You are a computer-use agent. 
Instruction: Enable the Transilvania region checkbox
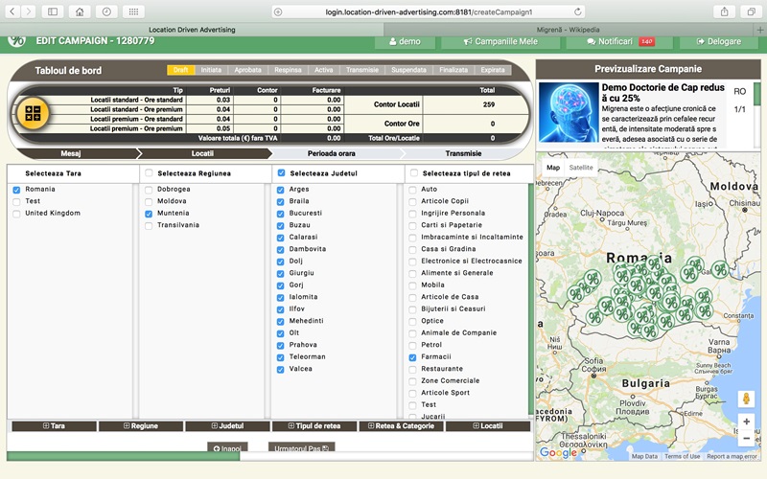(149, 226)
